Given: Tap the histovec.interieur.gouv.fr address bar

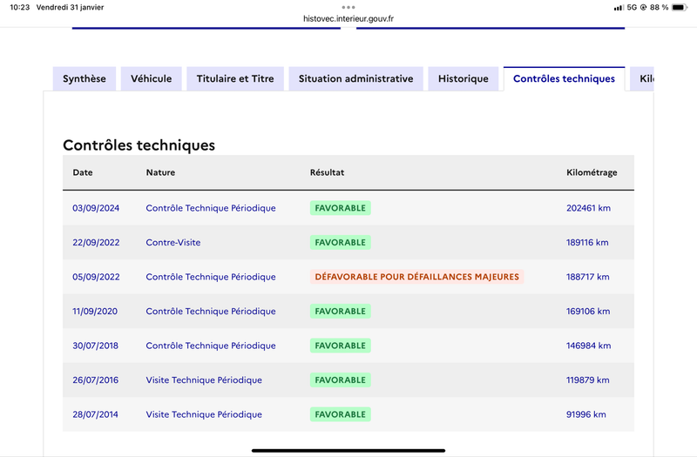Looking at the screenshot, I should [348, 18].
